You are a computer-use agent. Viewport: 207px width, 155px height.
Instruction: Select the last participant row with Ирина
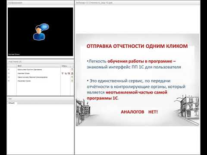pos(40,81)
